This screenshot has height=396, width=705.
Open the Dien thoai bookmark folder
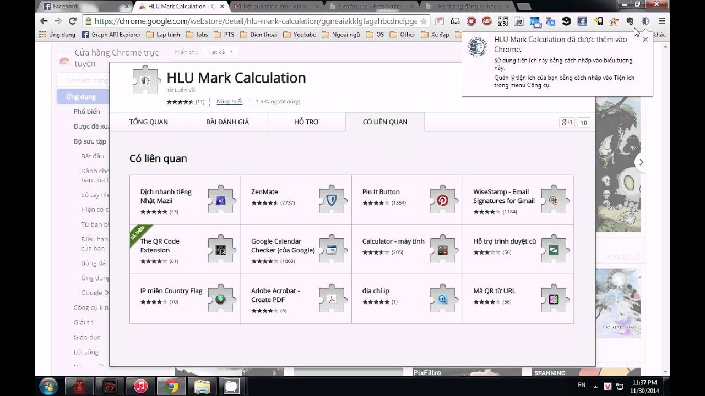tap(258, 34)
